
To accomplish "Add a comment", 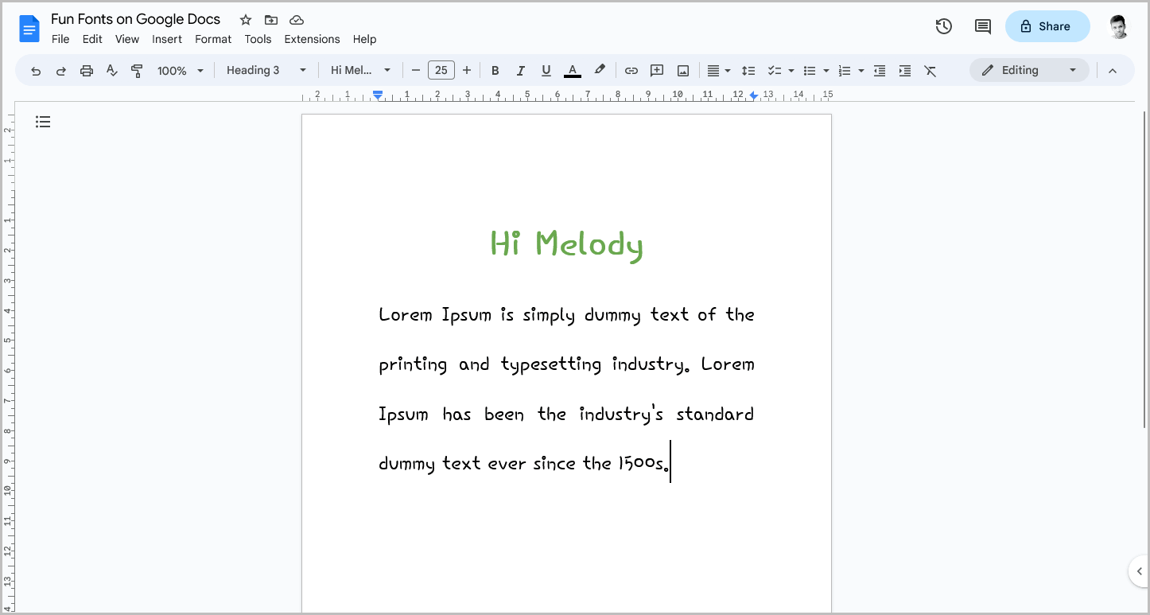I will [656, 70].
